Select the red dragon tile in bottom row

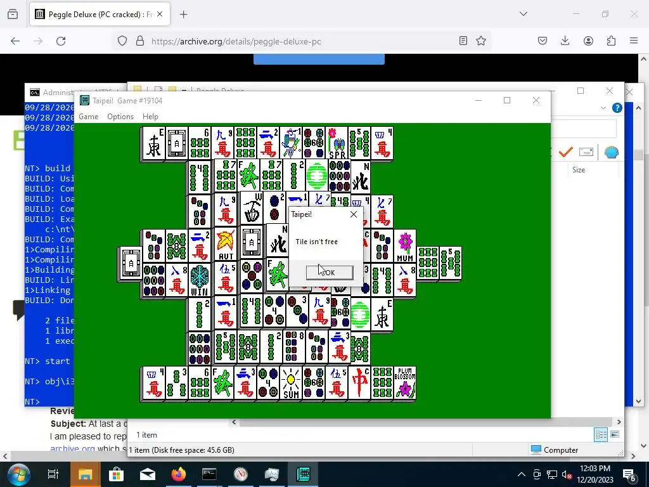pyautogui.click(x=359, y=383)
